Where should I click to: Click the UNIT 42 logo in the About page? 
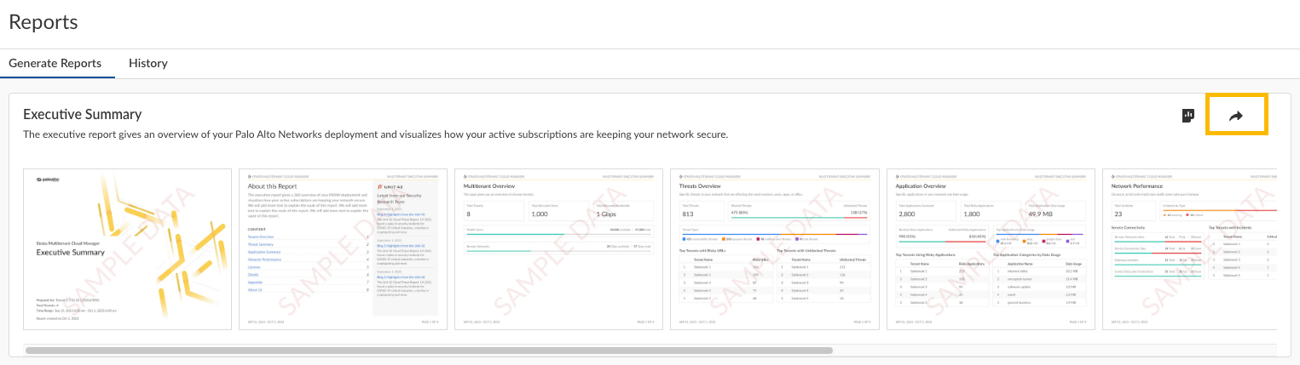coord(390,185)
